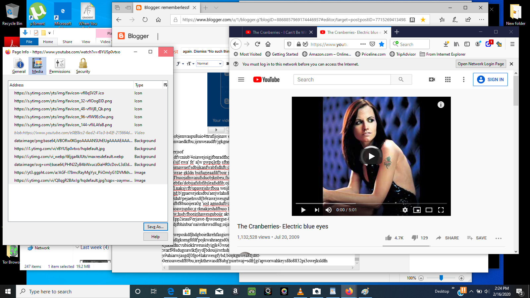530x298 pixels.
Task: Select the blob video address row
Action: [x=88, y=133]
